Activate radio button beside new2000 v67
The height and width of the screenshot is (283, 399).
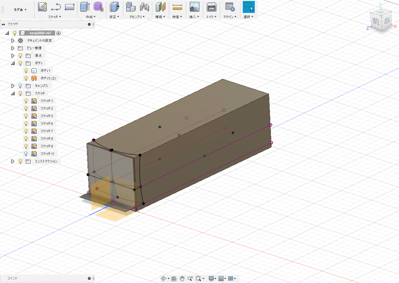[59, 33]
